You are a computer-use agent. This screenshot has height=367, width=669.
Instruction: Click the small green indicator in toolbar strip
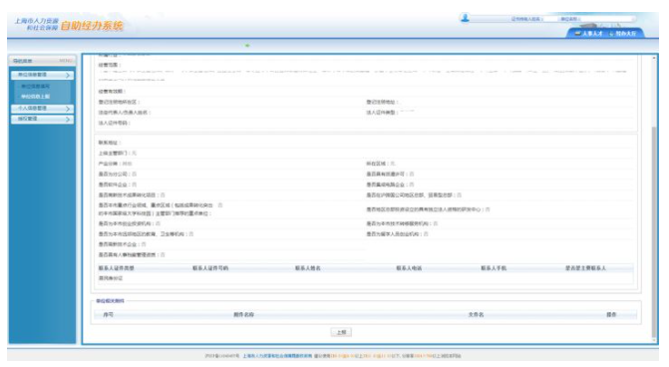pyautogui.click(x=247, y=45)
